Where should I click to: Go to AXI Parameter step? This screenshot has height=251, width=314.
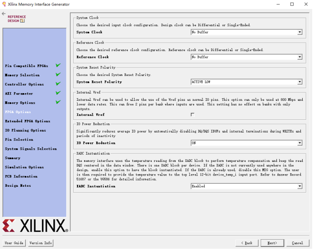pos(19,94)
